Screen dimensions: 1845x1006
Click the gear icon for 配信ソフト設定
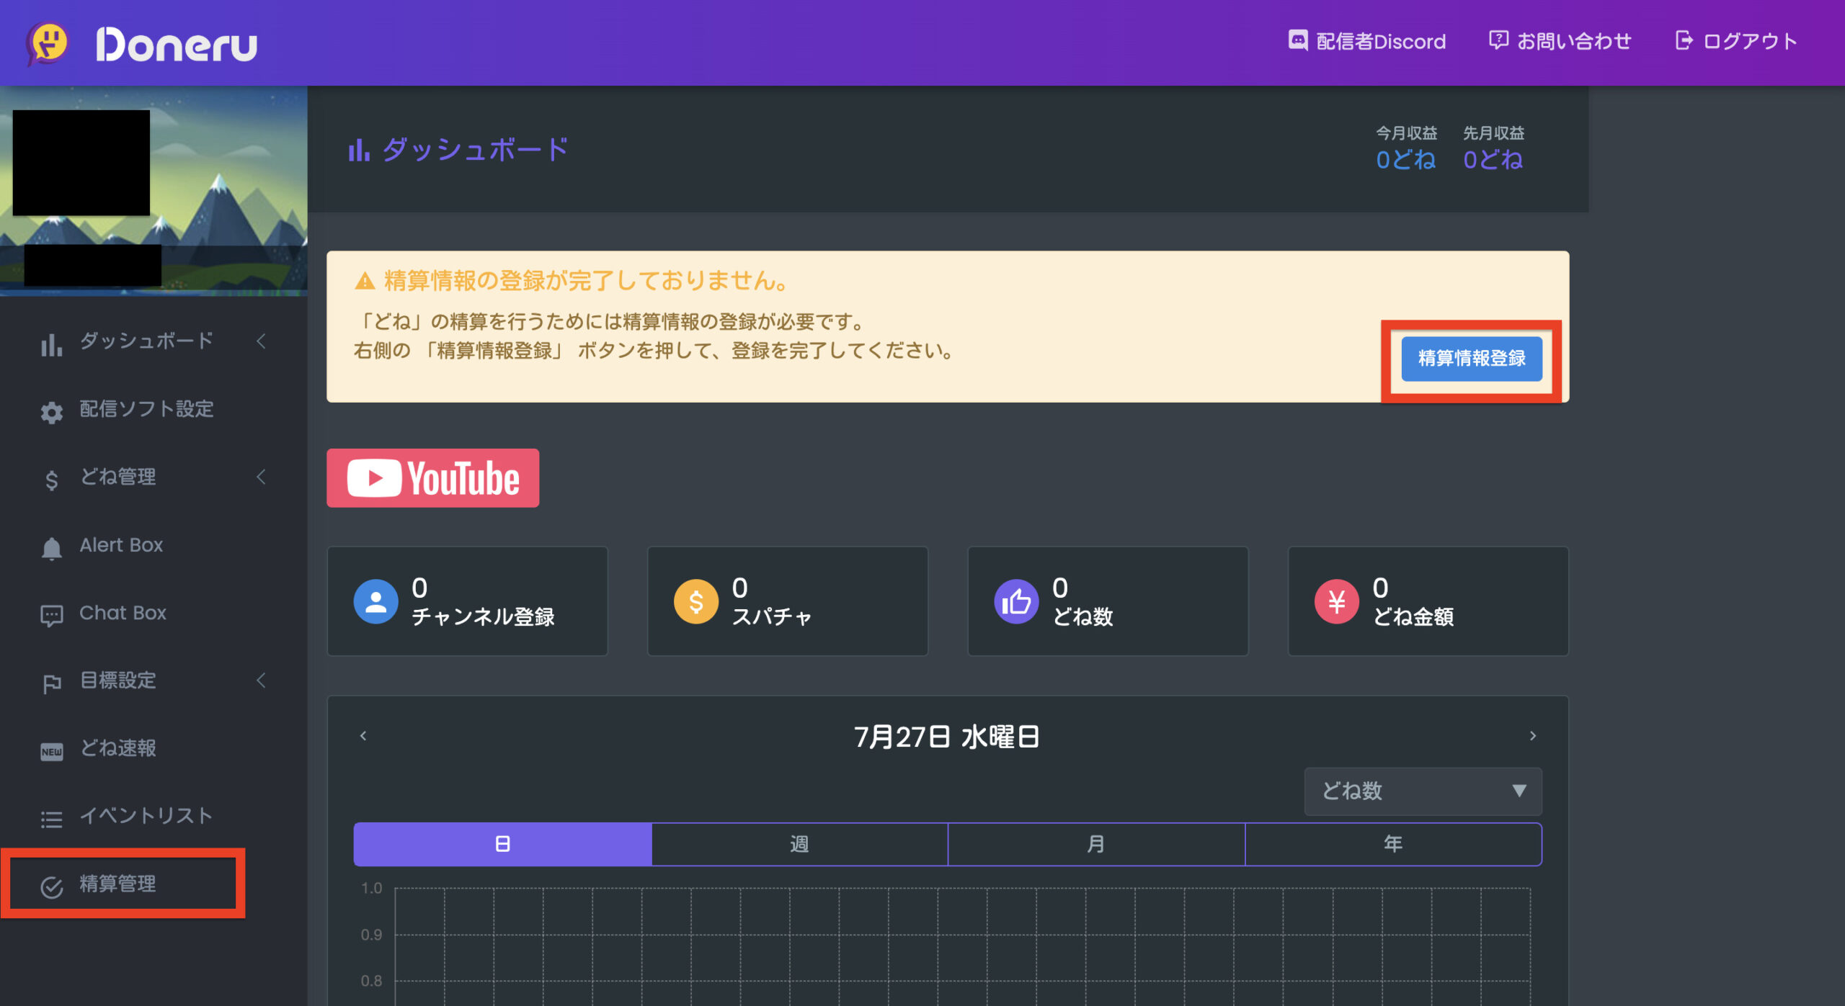[51, 412]
